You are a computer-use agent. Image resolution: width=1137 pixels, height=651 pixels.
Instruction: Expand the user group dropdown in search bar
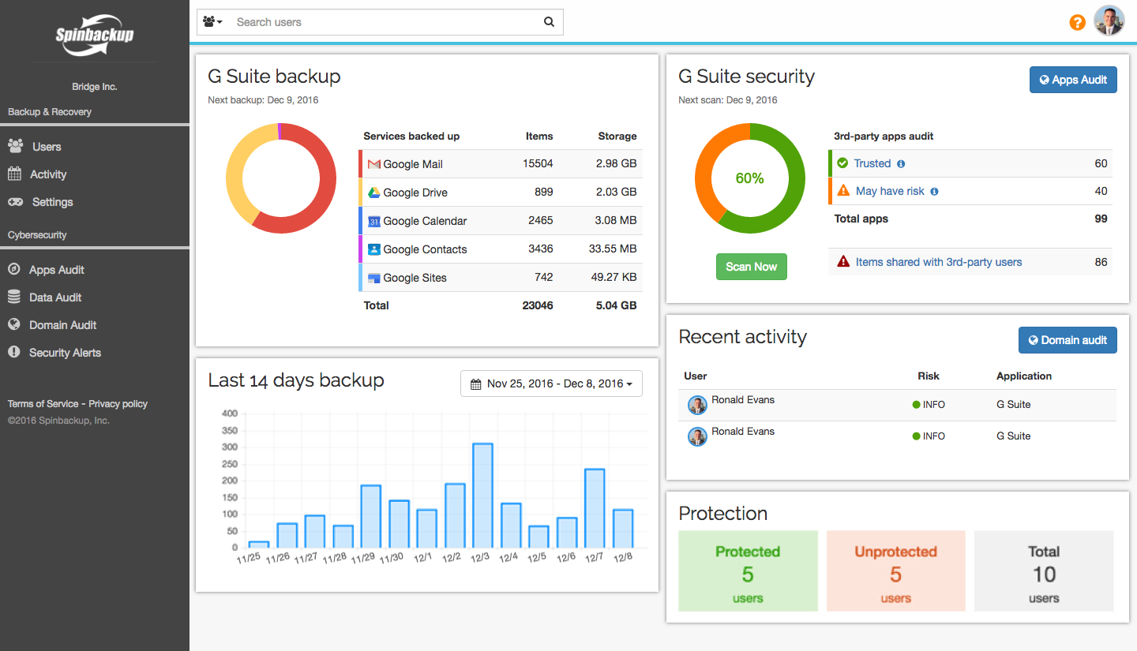pos(212,22)
